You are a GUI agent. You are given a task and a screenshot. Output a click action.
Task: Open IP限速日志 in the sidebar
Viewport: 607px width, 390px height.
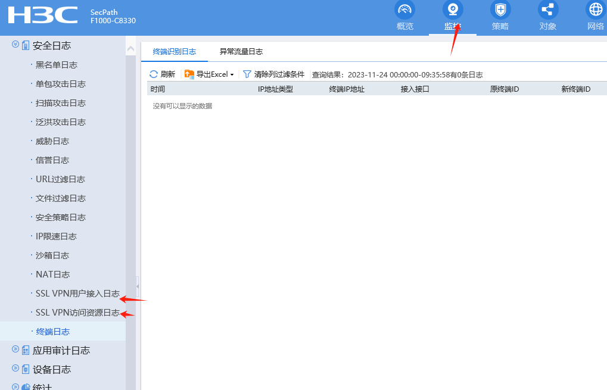[x=56, y=236]
